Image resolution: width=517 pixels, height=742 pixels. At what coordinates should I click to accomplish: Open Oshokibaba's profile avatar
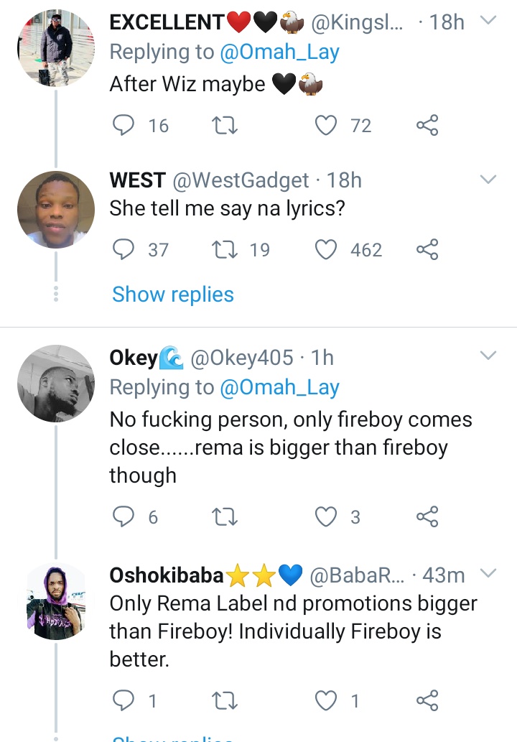tap(56, 602)
